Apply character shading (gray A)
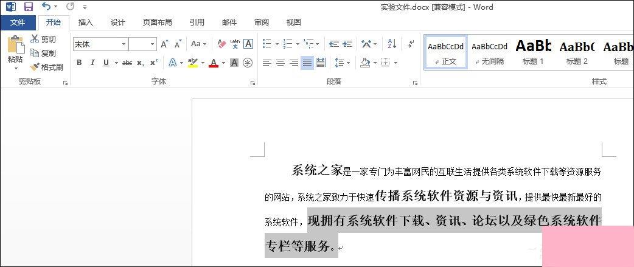The width and height of the screenshot is (634, 267). point(234,63)
